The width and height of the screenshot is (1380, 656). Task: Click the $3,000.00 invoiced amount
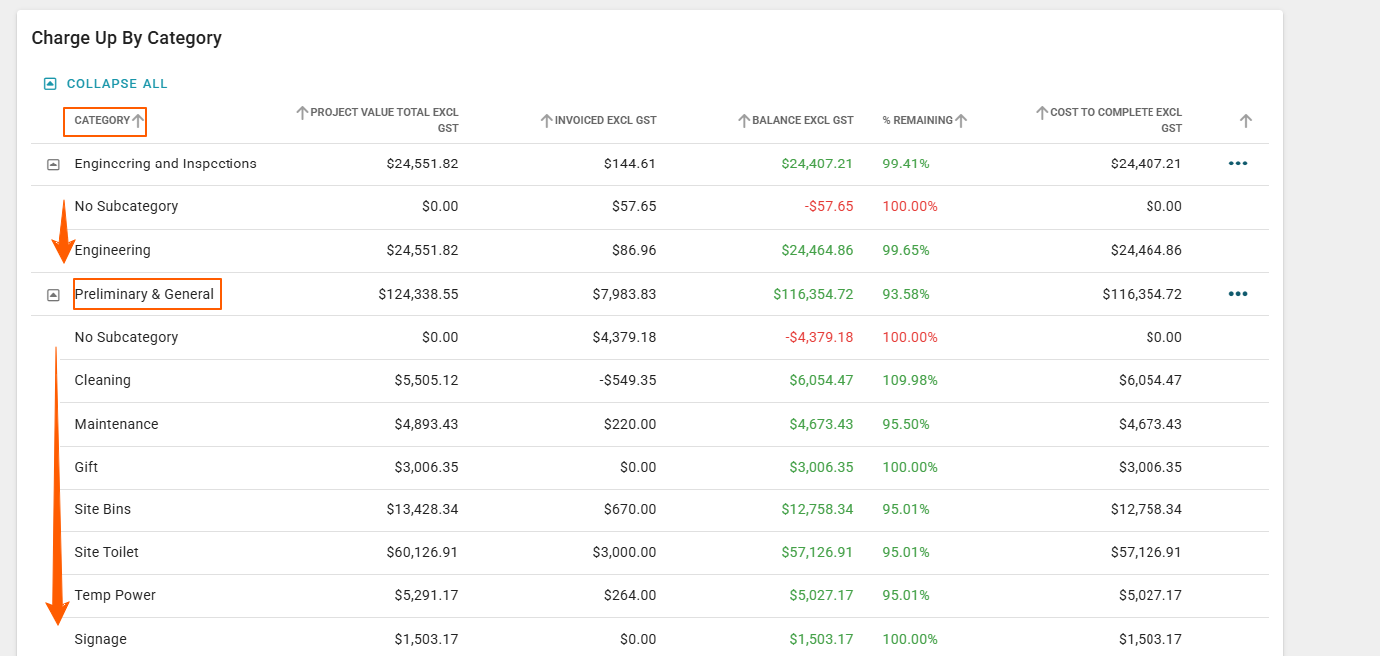click(624, 552)
